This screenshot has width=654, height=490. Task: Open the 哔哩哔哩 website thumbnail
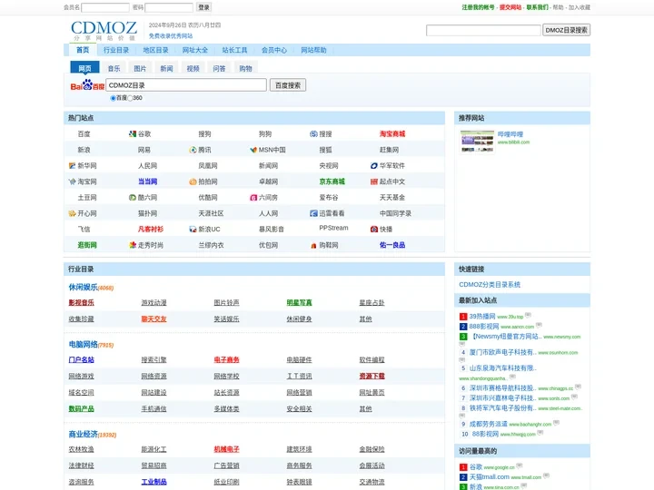coord(477,142)
